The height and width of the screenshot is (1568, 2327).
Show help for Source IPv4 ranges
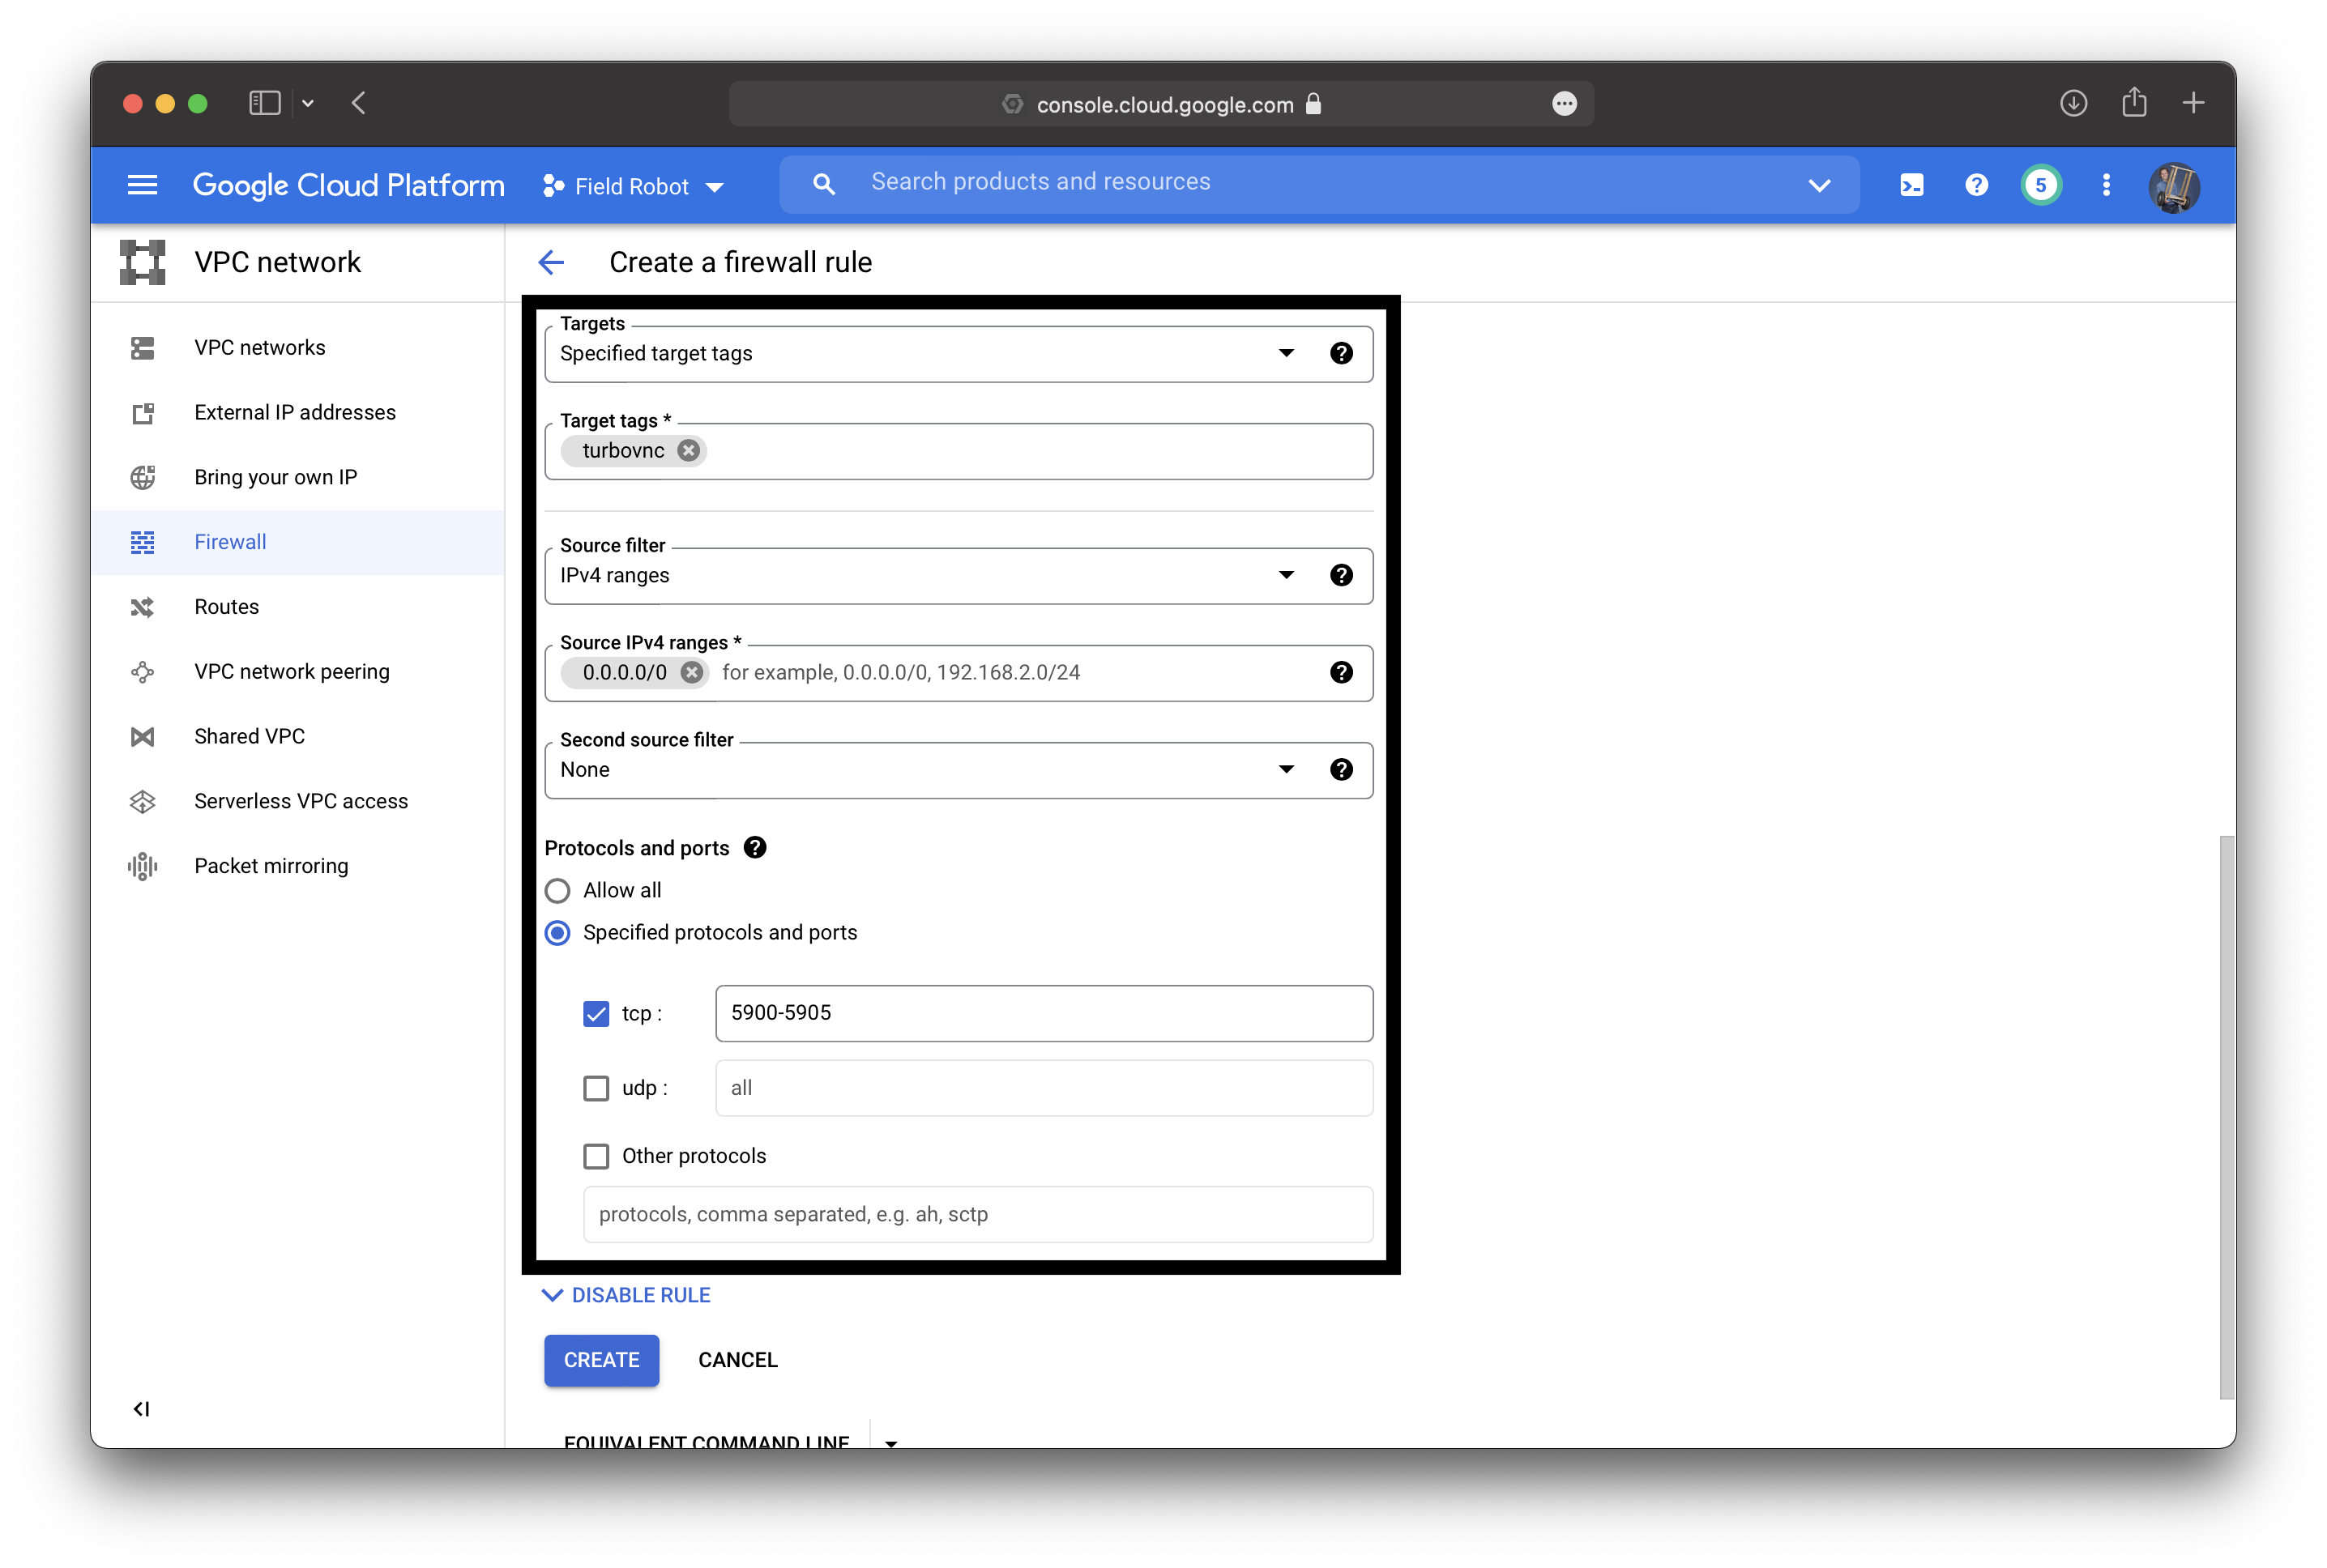click(1341, 672)
